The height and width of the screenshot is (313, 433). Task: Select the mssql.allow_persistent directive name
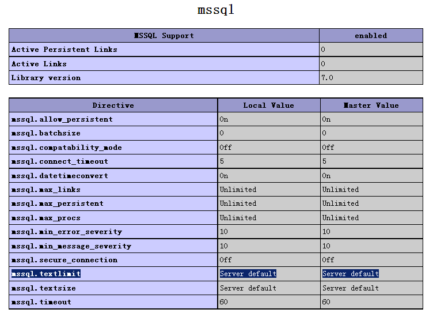click(x=62, y=119)
